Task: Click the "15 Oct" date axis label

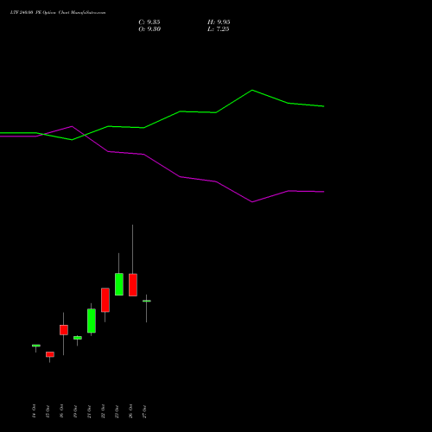Action: tap(48, 411)
